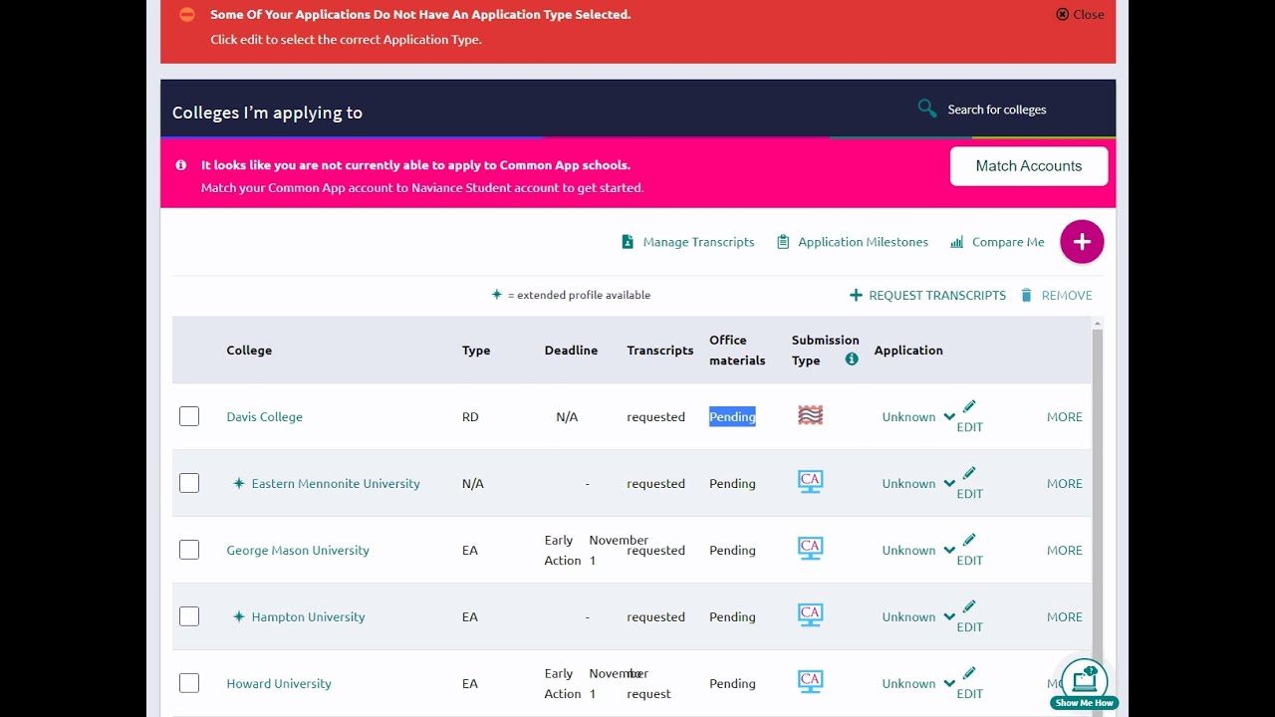Open Davis College link
Image resolution: width=1275 pixels, height=717 pixels.
click(x=264, y=416)
